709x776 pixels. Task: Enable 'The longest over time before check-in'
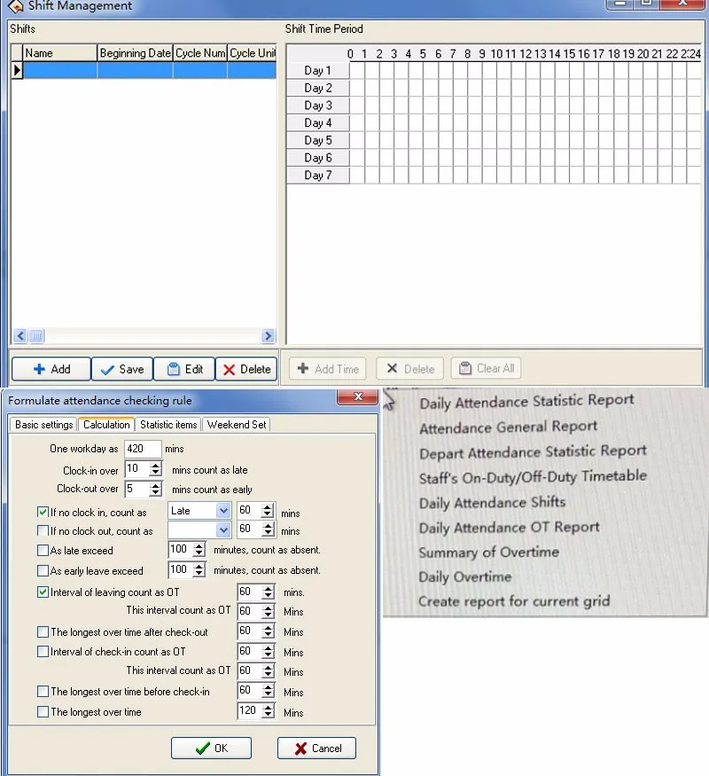click(x=43, y=692)
